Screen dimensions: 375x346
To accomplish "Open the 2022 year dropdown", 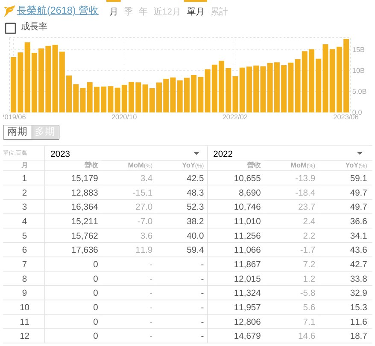I will click(289, 153).
